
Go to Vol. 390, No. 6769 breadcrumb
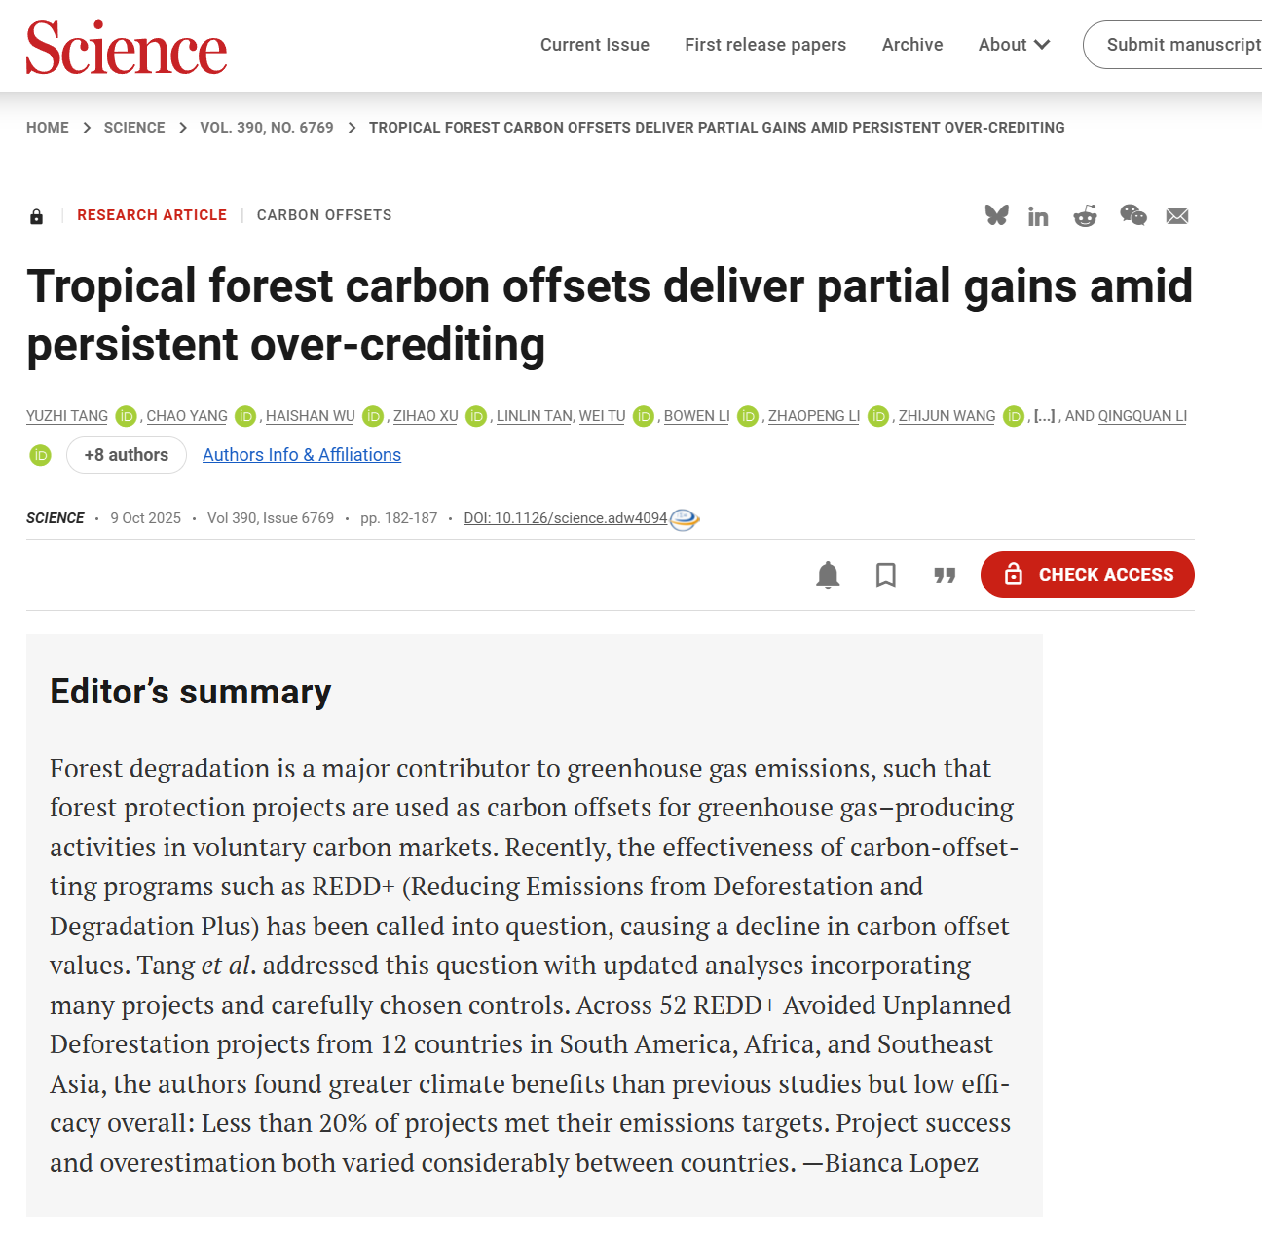click(267, 128)
